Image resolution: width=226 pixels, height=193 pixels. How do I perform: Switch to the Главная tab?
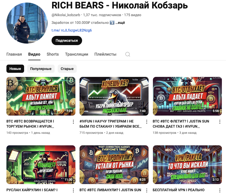(x=14, y=54)
